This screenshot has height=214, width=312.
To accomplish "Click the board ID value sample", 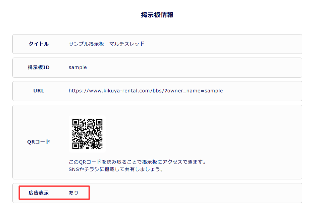I will (x=77, y=67).
